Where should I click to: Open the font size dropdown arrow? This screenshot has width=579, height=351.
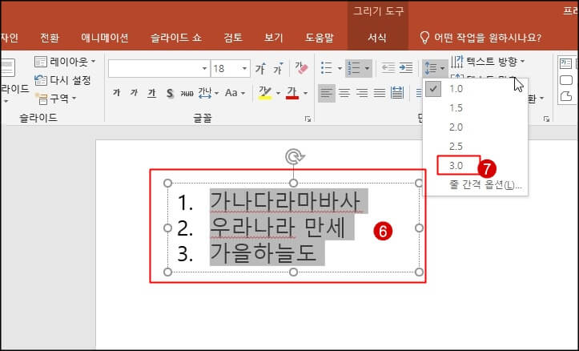coord(244,68)
